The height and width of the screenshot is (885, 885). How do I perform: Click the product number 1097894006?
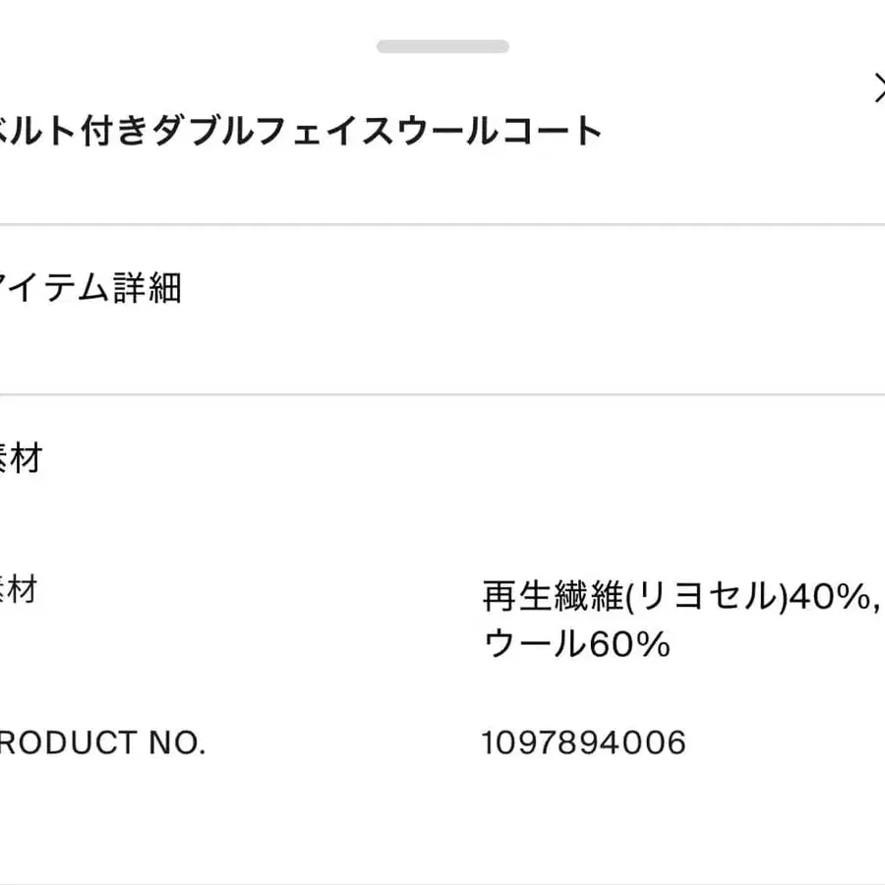click(583, 742)
